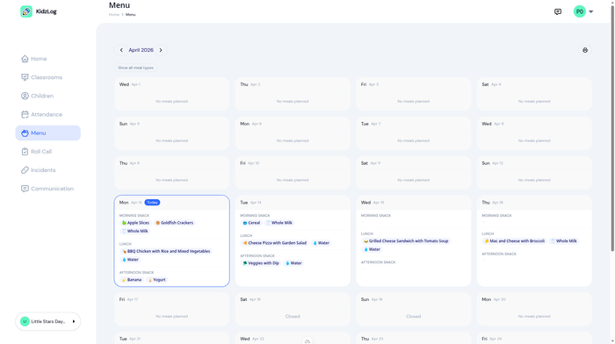Click the Water chip on Wed Apr 15

click(x=372, y=249)
